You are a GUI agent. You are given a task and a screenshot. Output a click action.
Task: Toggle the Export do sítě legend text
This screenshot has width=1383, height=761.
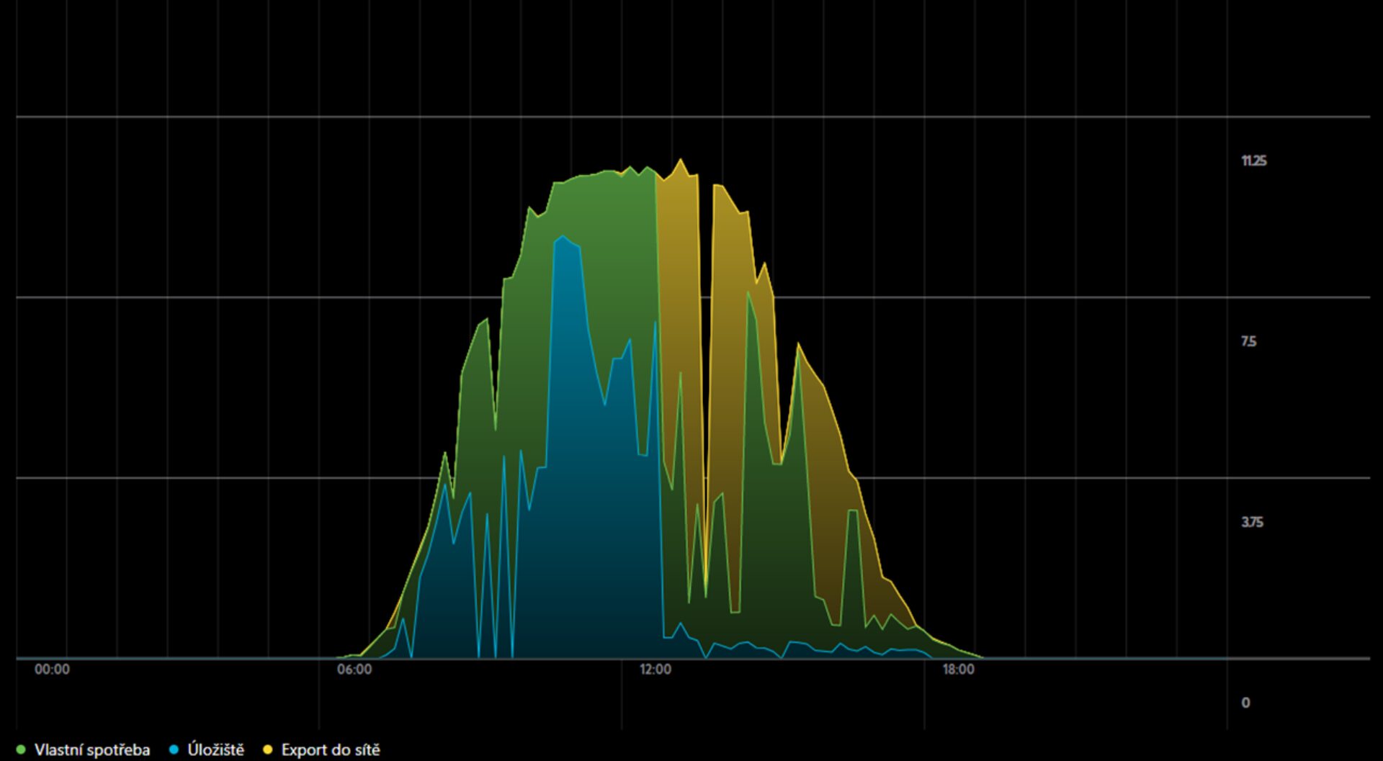[x=330, y=750]
